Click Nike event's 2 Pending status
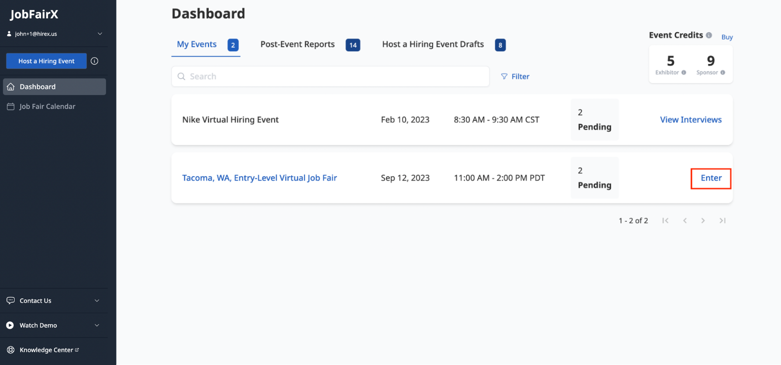 [x=595, y=119]
